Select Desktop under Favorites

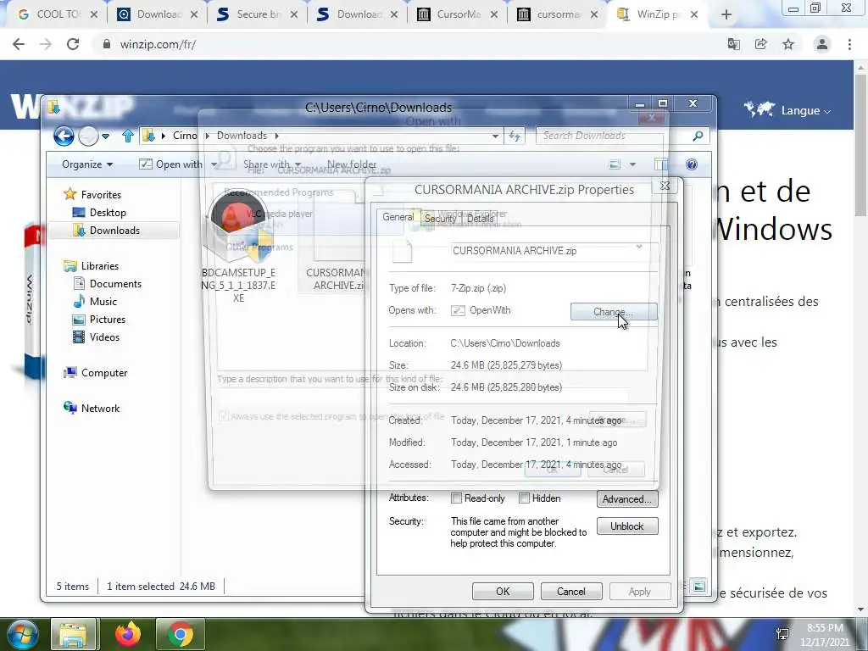[x=108, y=213]
